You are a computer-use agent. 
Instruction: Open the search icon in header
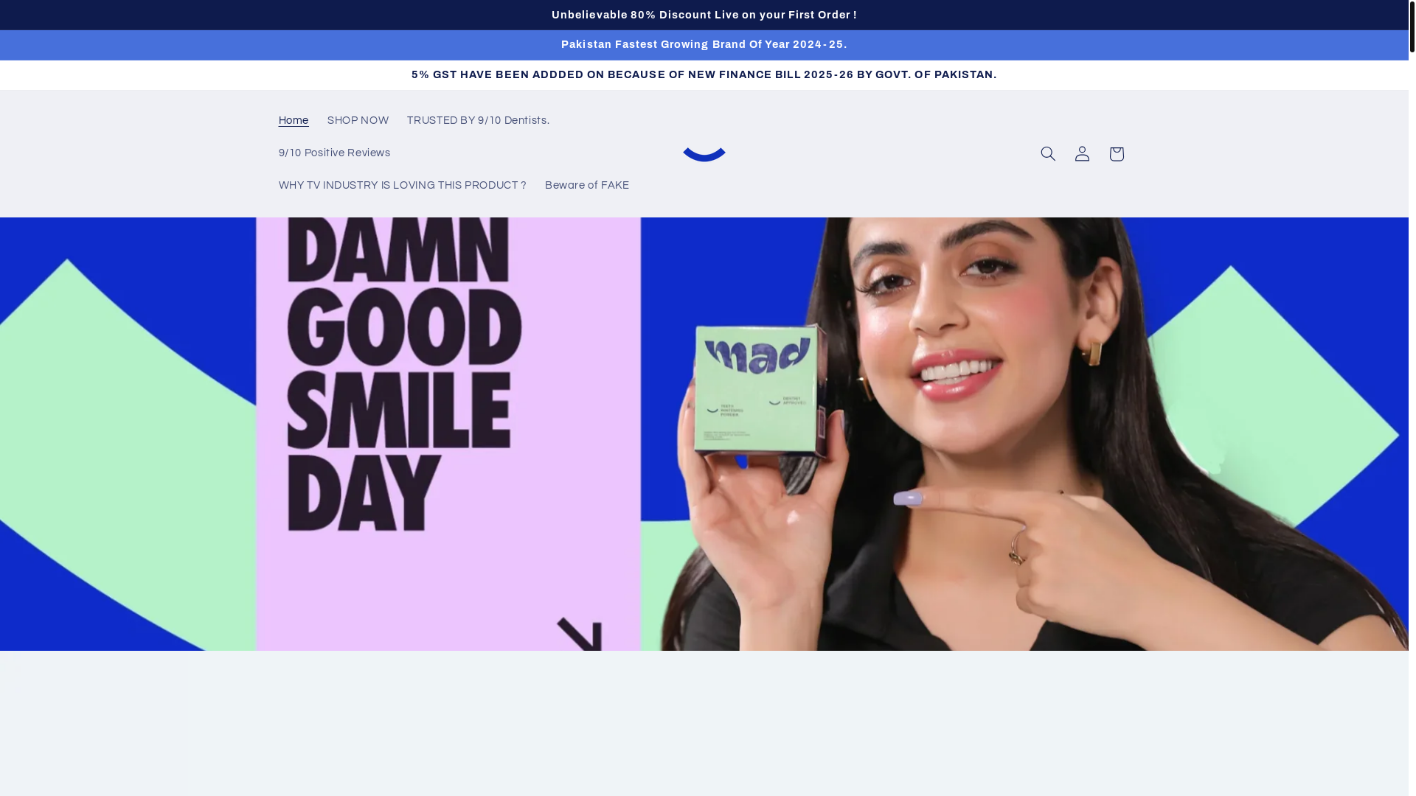pos(1048,153)
